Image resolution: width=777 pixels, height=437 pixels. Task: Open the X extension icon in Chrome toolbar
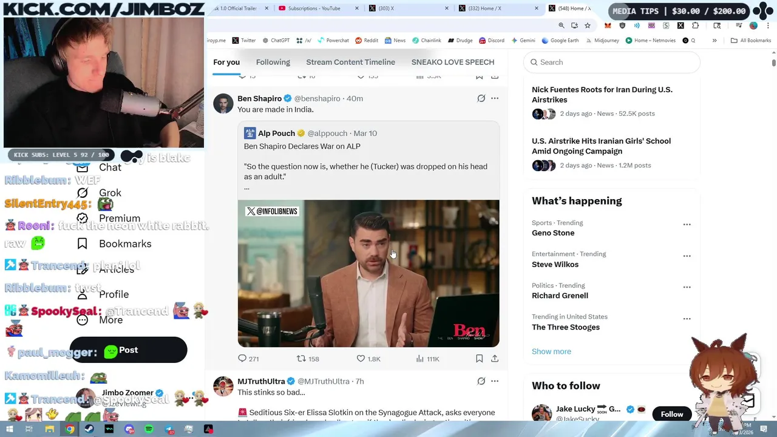(680, 25)
